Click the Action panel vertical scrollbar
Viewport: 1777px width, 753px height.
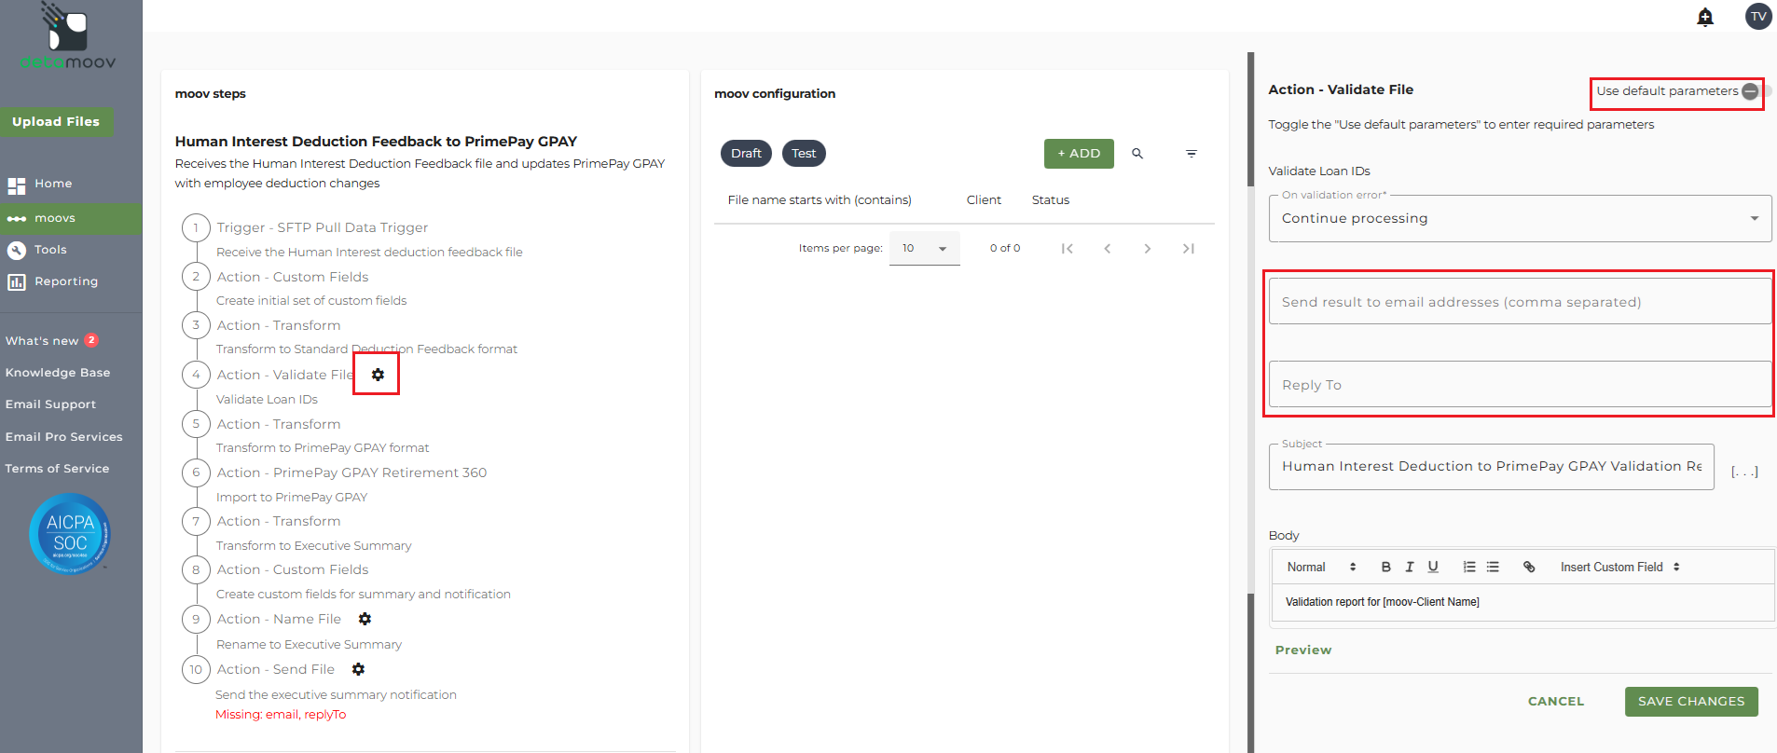click(x=1251, y=401)
